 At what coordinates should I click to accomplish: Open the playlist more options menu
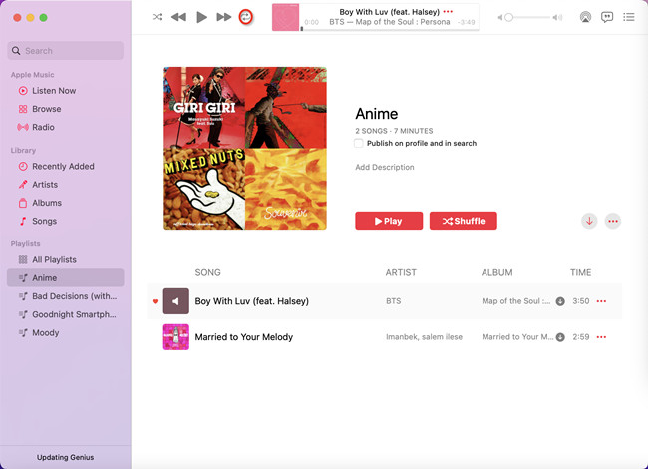point(613,221)
